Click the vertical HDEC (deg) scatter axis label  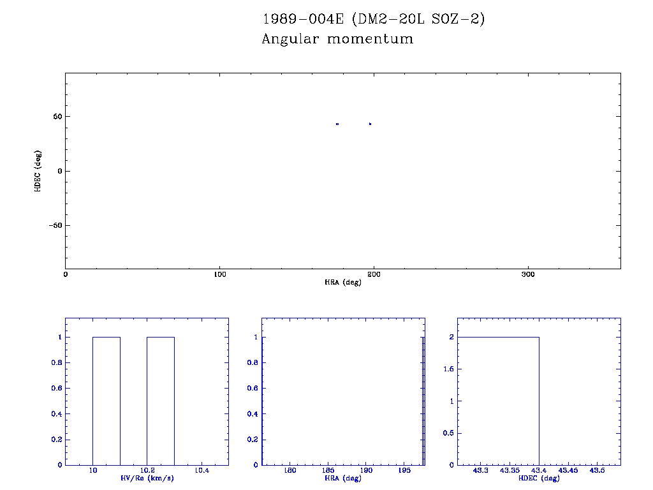coord(38,171)
